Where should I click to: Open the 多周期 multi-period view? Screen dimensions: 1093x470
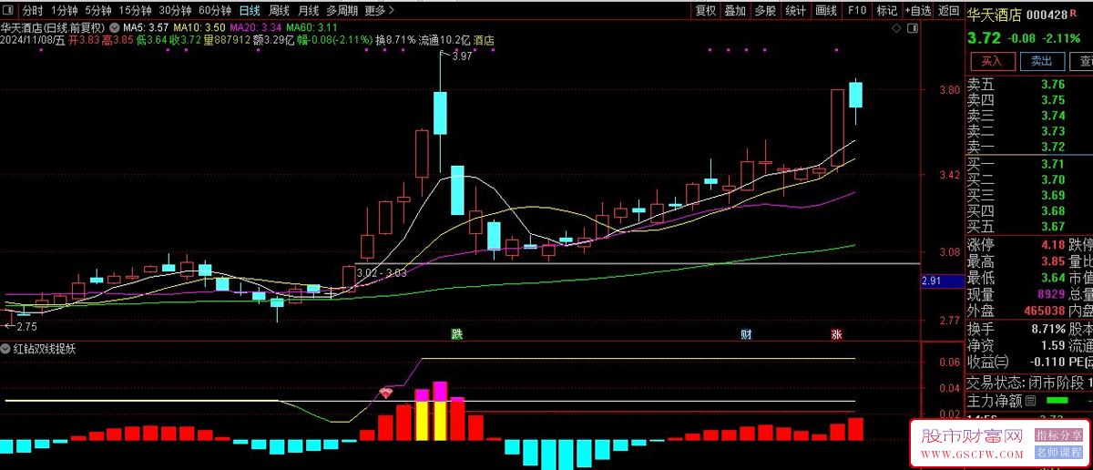pos(342,11)
